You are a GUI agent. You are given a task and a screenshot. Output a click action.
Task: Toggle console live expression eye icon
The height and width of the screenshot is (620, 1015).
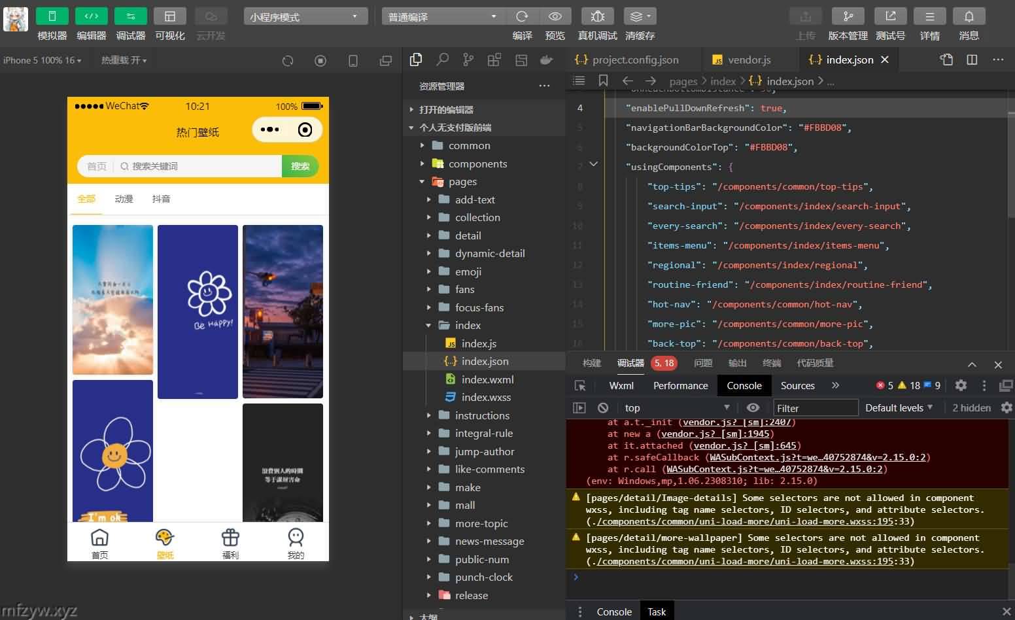[x=753, y=408]
